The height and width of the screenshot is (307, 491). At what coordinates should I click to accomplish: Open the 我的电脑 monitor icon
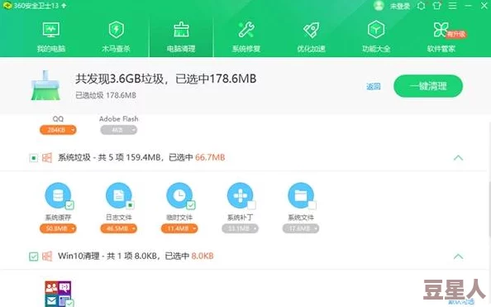click(x=50, y=30)
